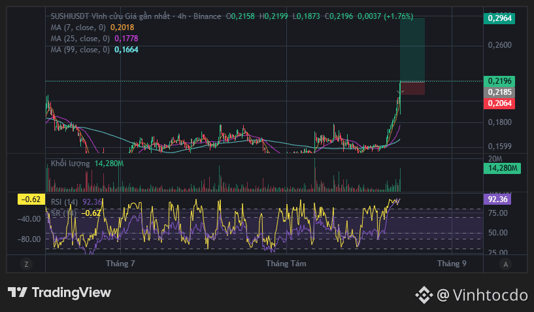Click the -40.00 %R scale label
The width and height of the screenshot is (534, 312).
click(x=29, y=219)
